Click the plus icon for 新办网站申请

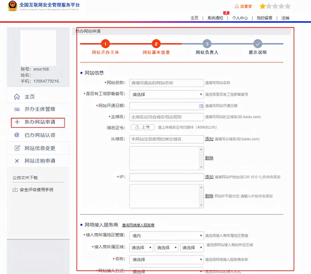point(17,122)
